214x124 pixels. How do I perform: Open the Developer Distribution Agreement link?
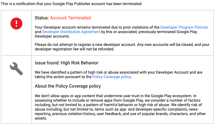pos(71,32)
